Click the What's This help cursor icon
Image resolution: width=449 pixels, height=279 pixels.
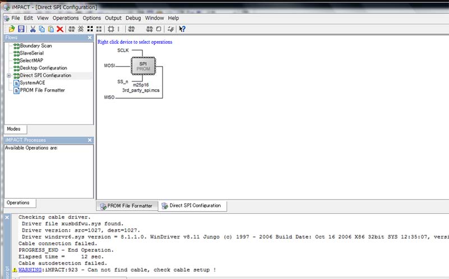tap(182, 29)
